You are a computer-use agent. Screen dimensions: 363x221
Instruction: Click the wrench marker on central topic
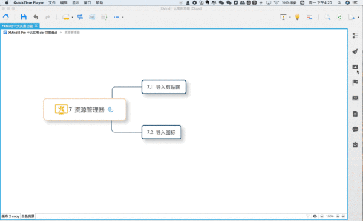(61, 109)
